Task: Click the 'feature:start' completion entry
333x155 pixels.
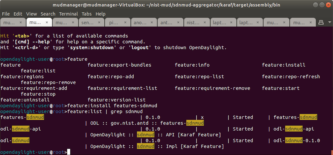Action: 281,88
